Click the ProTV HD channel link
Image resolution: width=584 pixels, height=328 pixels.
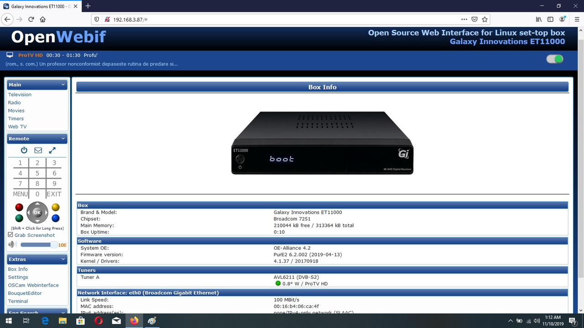pyautogui.click(x=30, y=55)
